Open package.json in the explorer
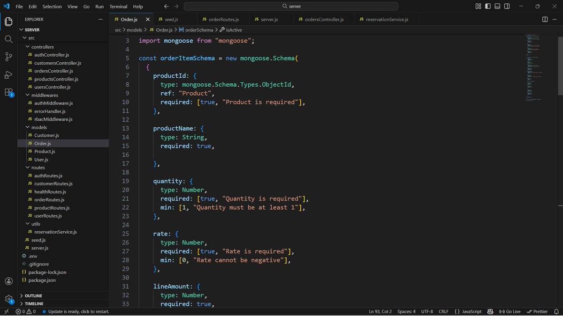The height and width of the screenshot is (316, 563). tap(63, 280)
